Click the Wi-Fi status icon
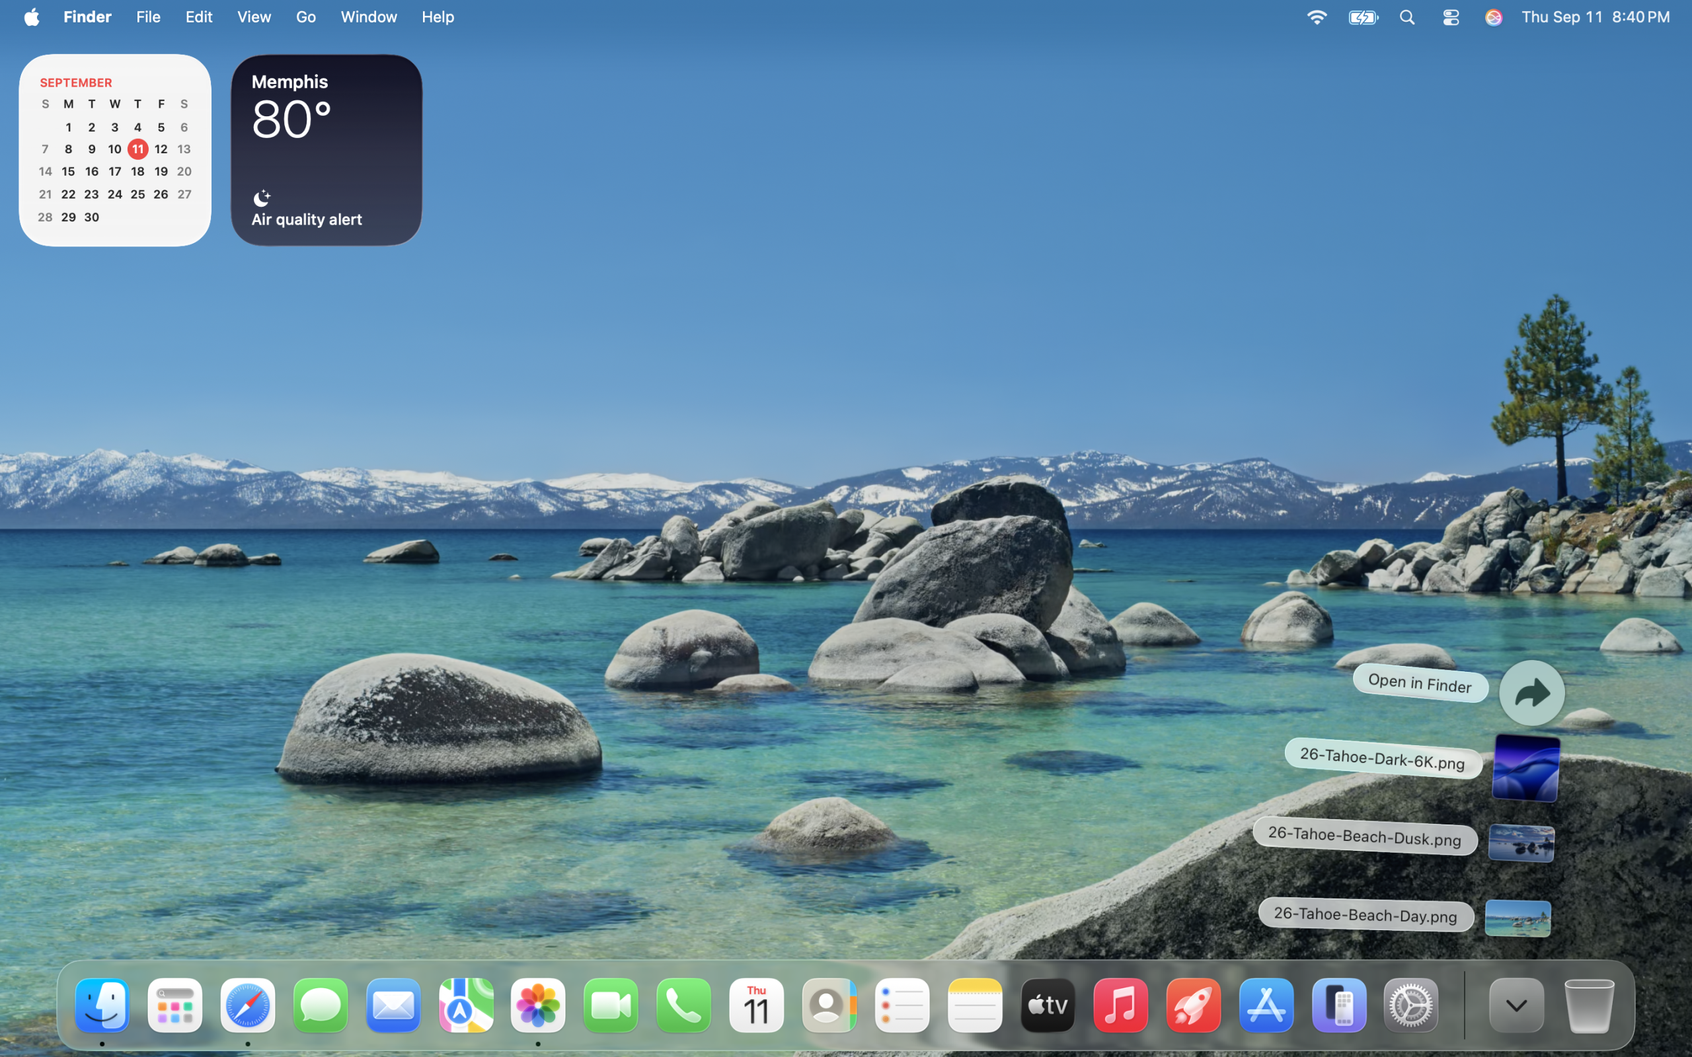The image size is (1692, 1057). coord(1317,17)
